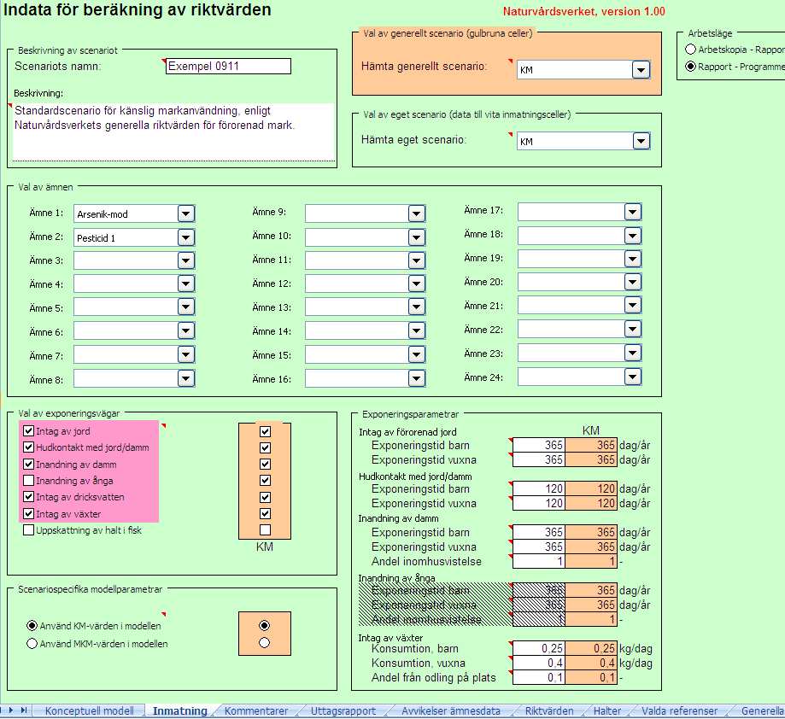This screenshot has width=785, height=719.
Task: Edit Inandning av damm Andel inomhusvistelse cell
Action: 539,561
